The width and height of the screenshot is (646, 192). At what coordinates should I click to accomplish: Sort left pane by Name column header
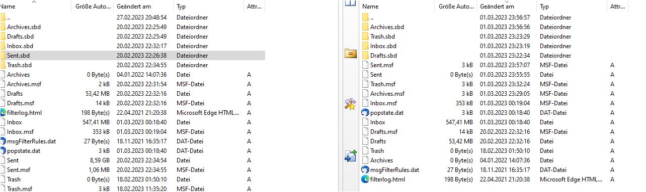pos(36,7)
